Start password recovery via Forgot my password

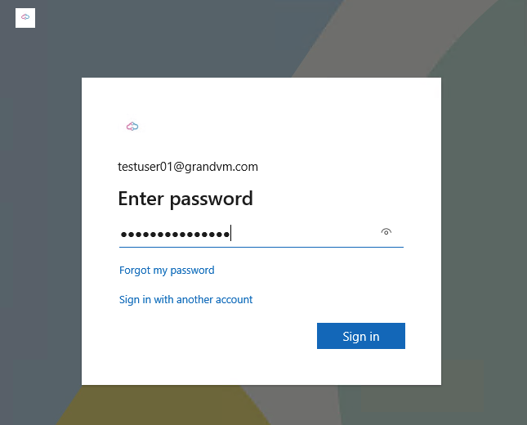pyautogui.click(x=167, y=270)
